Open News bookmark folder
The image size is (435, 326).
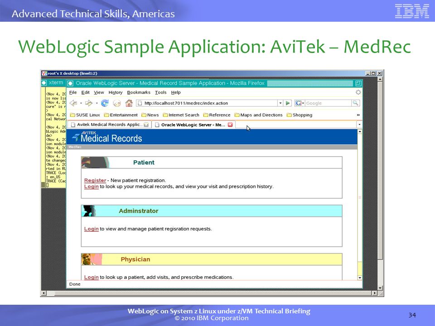coord(150,115)
